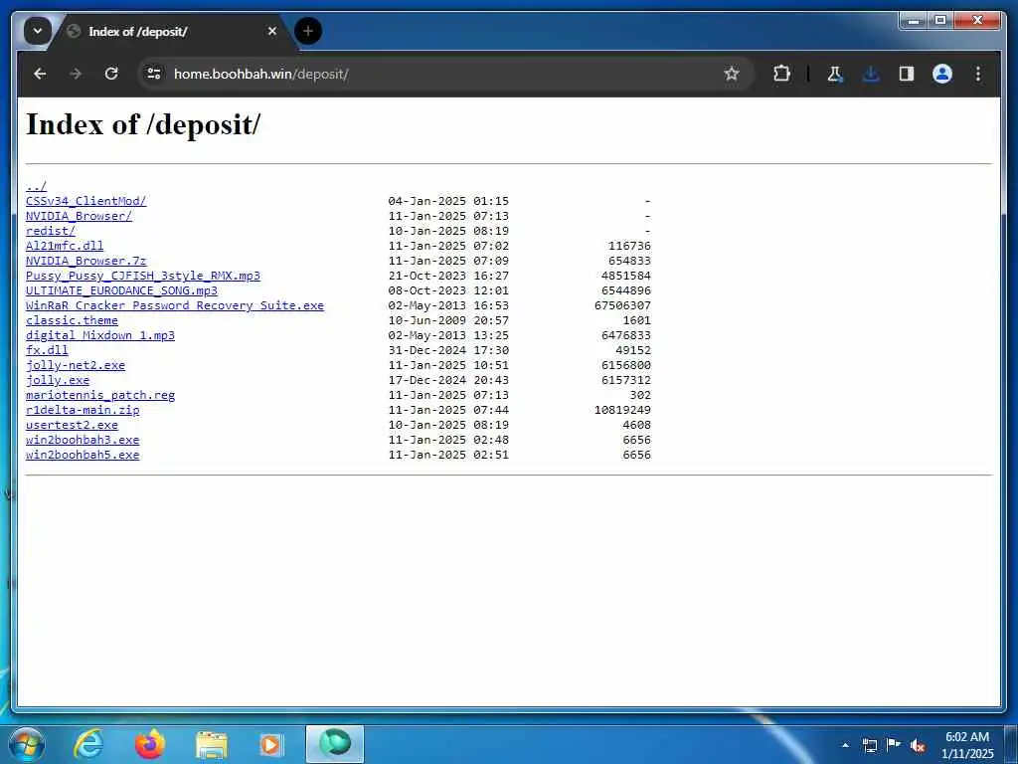Click the date 17-Dec-2024 20:43
1018x764 pixels.
click(x=448, y=381)
